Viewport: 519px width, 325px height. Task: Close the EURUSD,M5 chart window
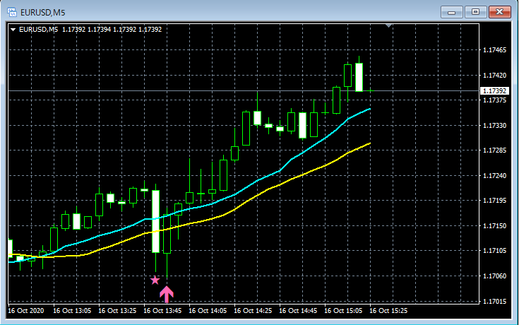[x=500, y=12]
